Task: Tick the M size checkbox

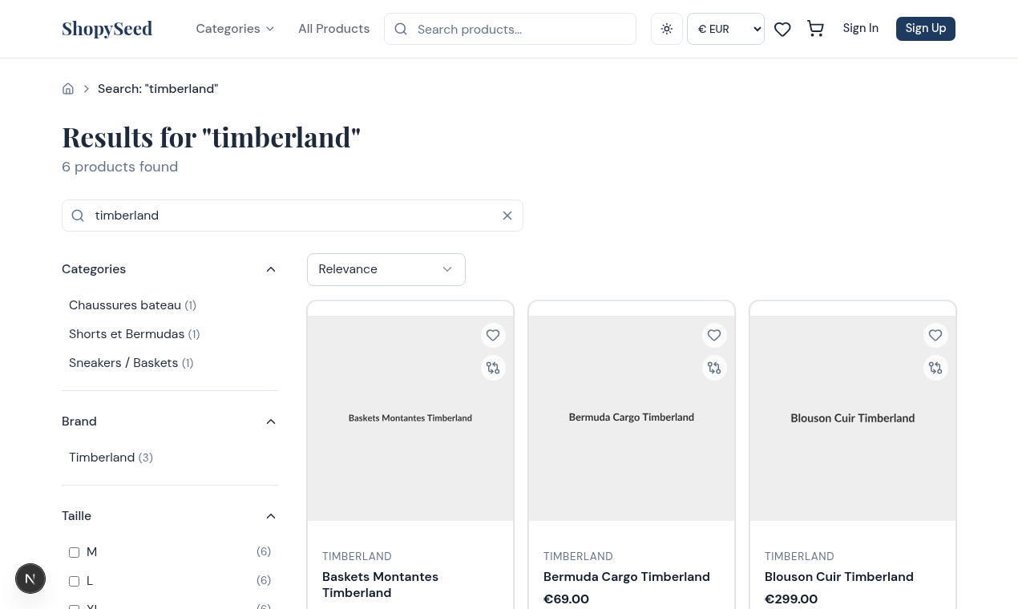Action: click(74, 552)
